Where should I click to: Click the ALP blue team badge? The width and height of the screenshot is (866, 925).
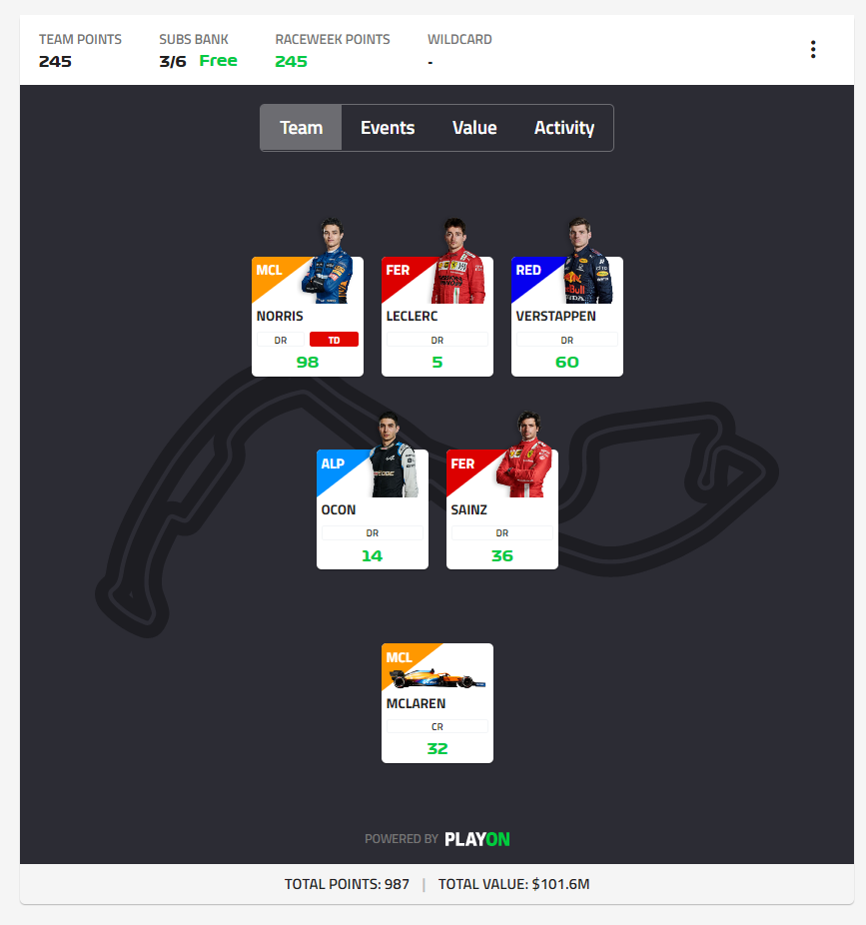(335, 464)
